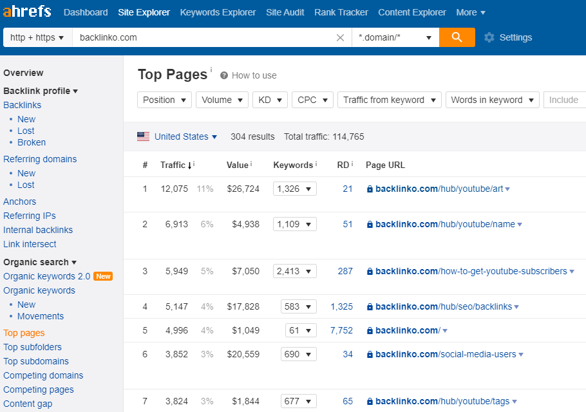Click the Include filter input
This screenshot has width=586, height=412.
[x=564, y=100]
